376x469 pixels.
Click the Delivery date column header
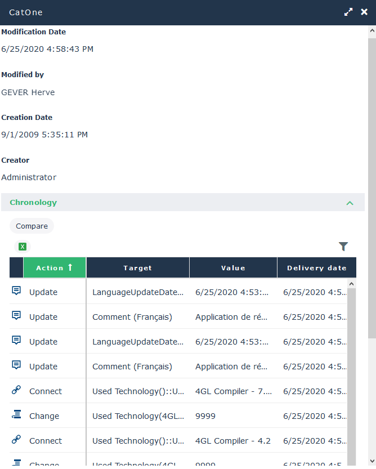click(x=316, y=268)
